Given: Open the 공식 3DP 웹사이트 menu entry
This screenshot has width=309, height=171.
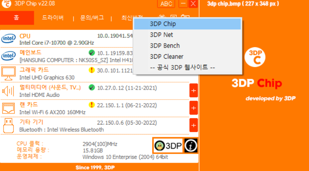Looking at the screenshot, I should pyautogui.click(x=187, y=67).
